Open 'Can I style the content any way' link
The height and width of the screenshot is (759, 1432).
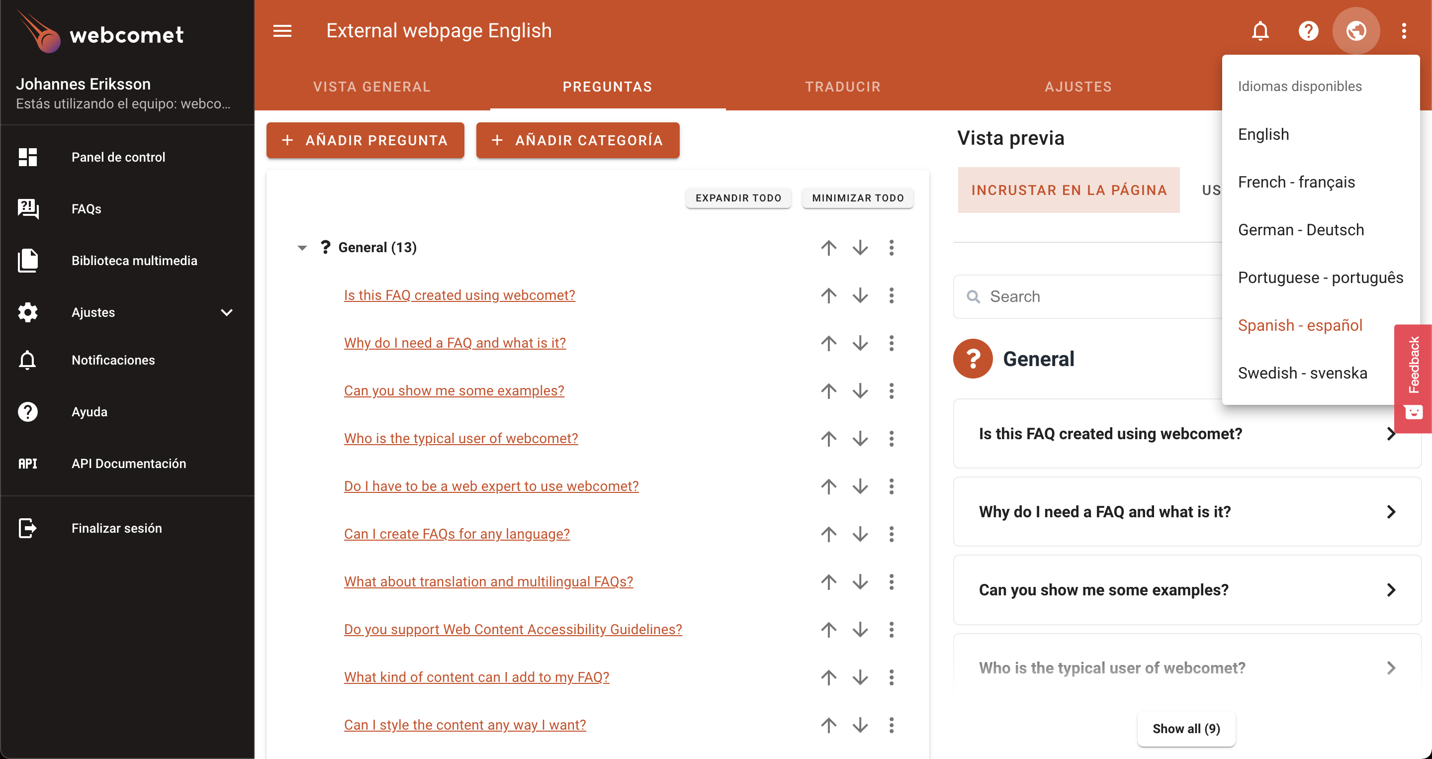465,726
